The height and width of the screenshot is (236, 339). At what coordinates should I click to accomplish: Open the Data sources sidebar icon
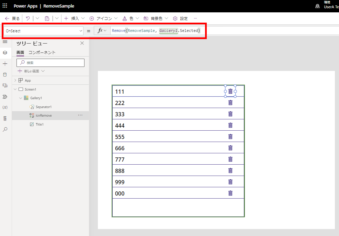pyautogui.click(x=5, y=75)
